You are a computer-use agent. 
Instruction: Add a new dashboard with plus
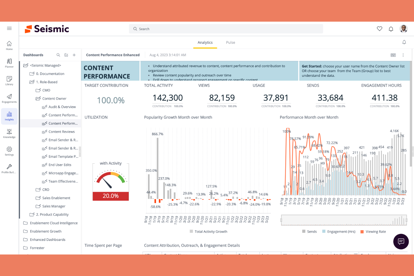coord(74,55)
